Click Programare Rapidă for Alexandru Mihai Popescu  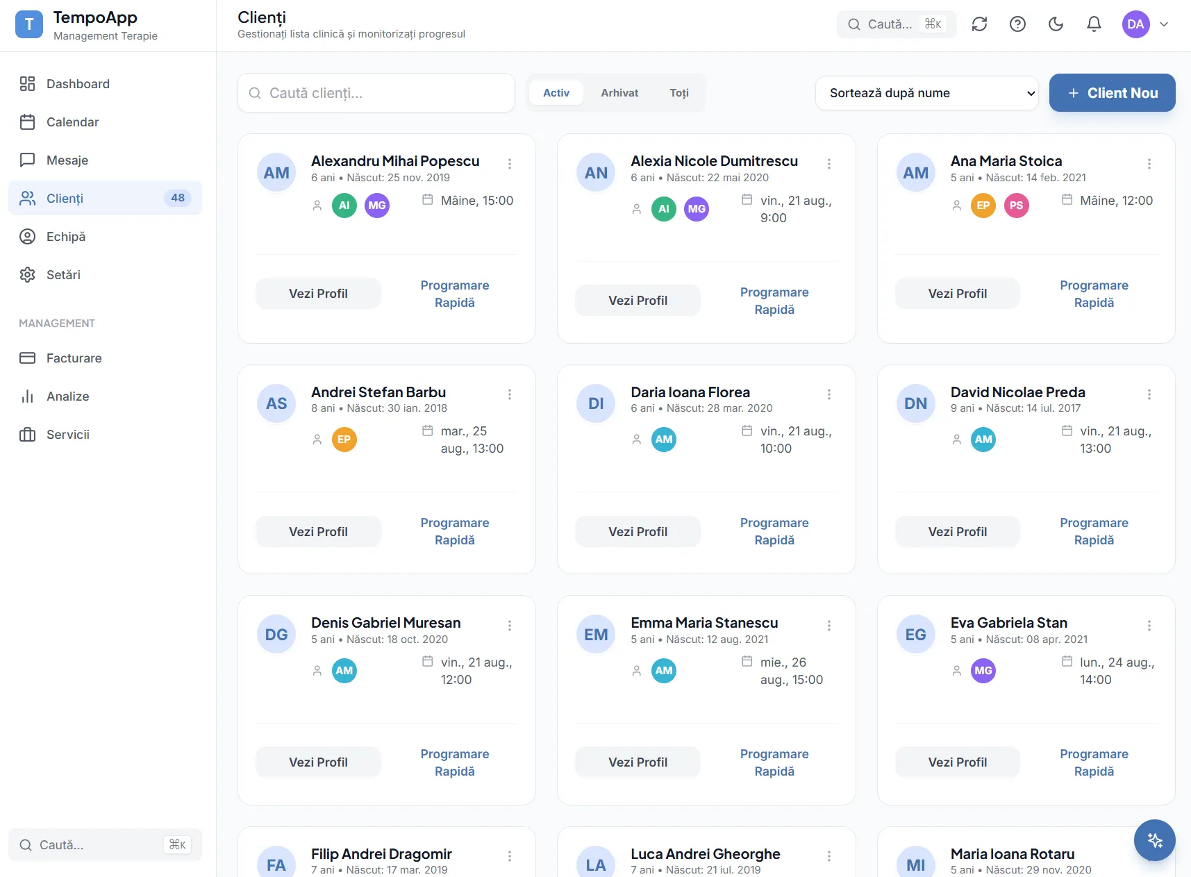click(455, 294)
